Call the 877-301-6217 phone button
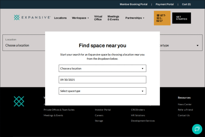The height and width of the screenshot is (137, 205). [162, 18]
